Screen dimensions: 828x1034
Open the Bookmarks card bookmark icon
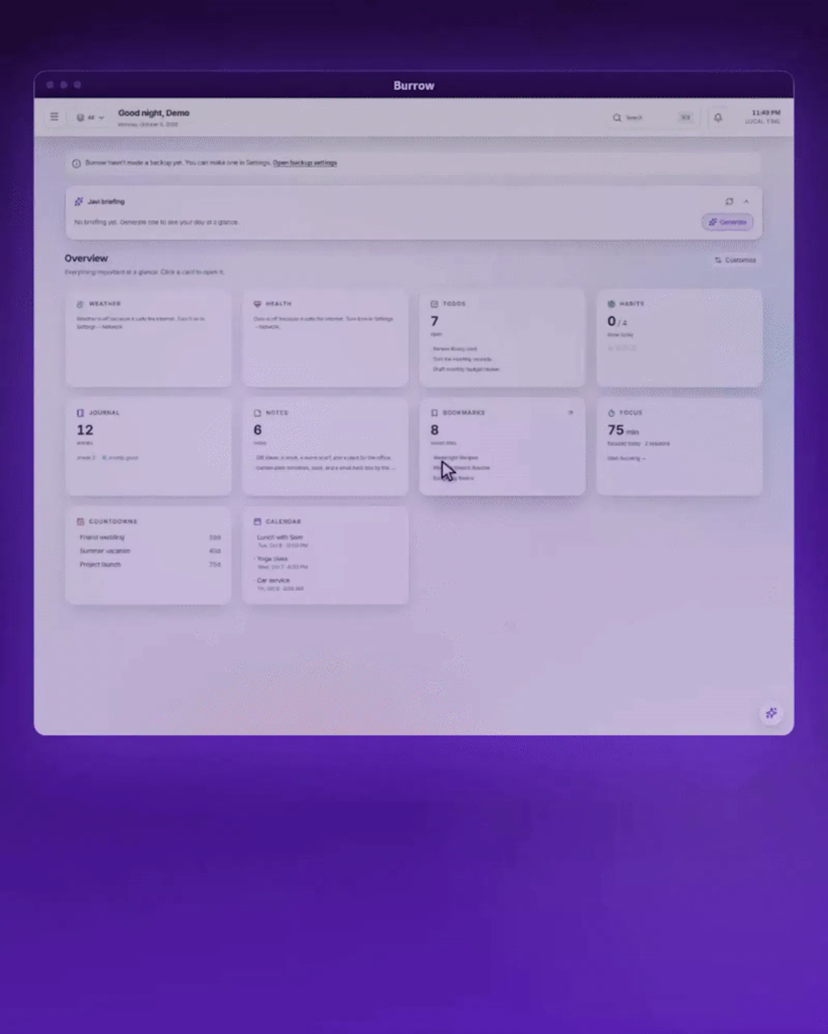click(x=434, y=412)
